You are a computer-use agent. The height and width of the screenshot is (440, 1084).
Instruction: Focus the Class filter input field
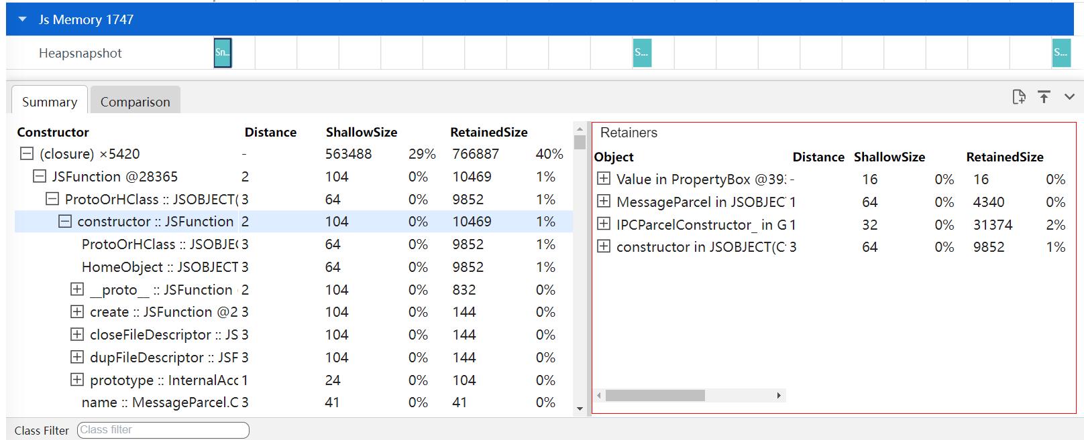coord(163,430)
